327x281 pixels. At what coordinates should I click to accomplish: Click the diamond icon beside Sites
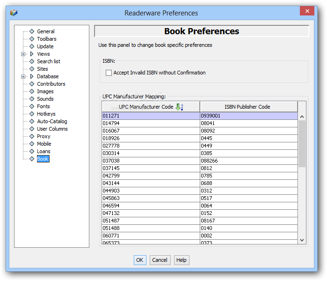pyautogui.click(x=32, y=69)
